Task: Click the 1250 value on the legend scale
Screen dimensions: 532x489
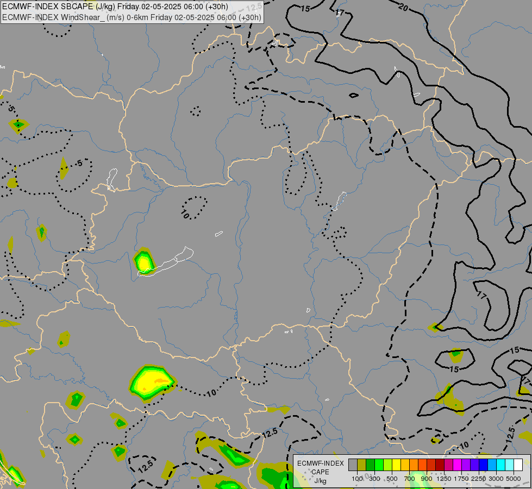Action: pyautogui.click(x=444, y=479)
